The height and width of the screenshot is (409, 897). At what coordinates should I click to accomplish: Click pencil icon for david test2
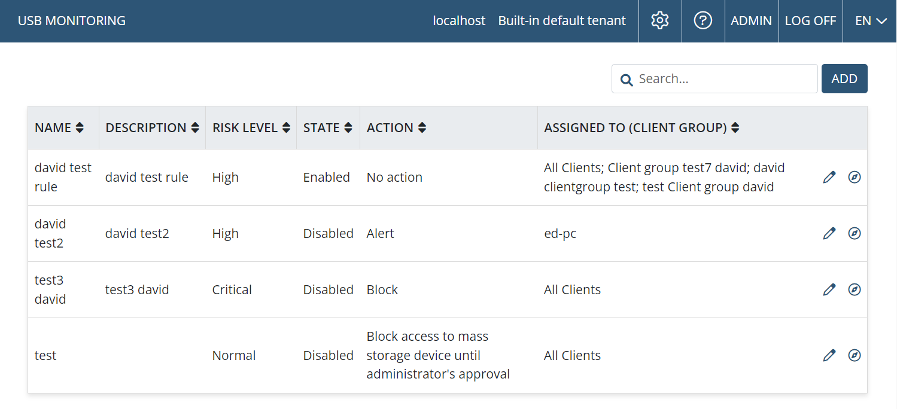[829, 234]
